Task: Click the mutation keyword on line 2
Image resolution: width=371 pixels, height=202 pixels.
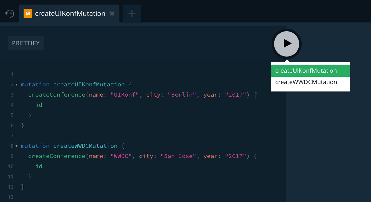Action: point(35,84)
